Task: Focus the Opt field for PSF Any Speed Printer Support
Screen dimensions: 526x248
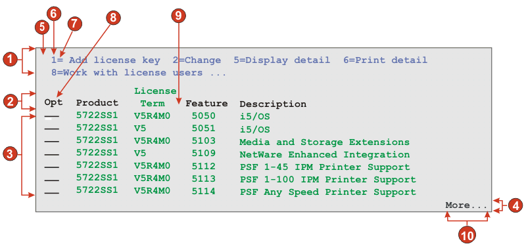Action: pyautogui.click(x=52, y=192)
